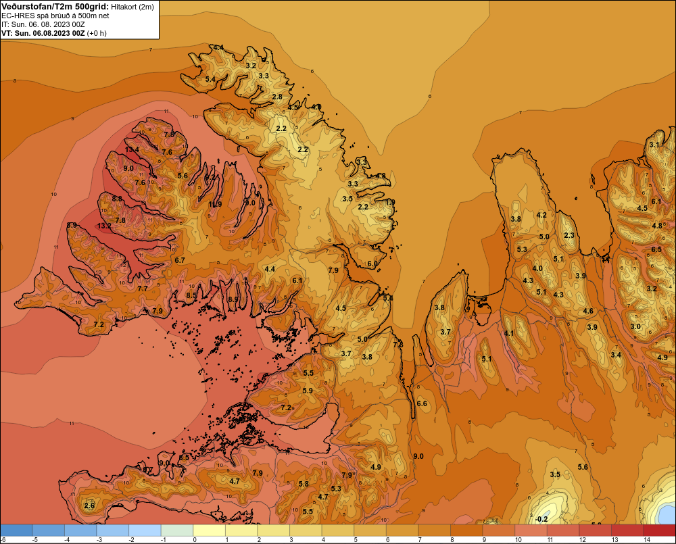676x544 pixels.
Task: Click the Hitakort (2m) label in the header
Action: [x=132, y=7]
